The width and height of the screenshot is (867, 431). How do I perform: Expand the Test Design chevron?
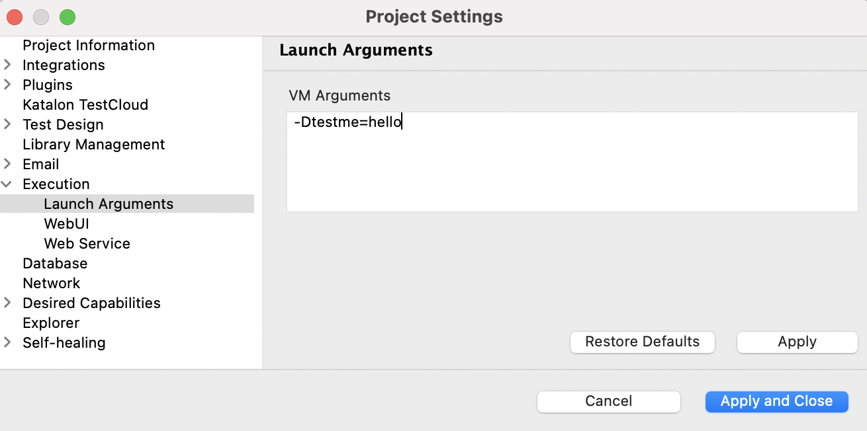tap(7, 124)
